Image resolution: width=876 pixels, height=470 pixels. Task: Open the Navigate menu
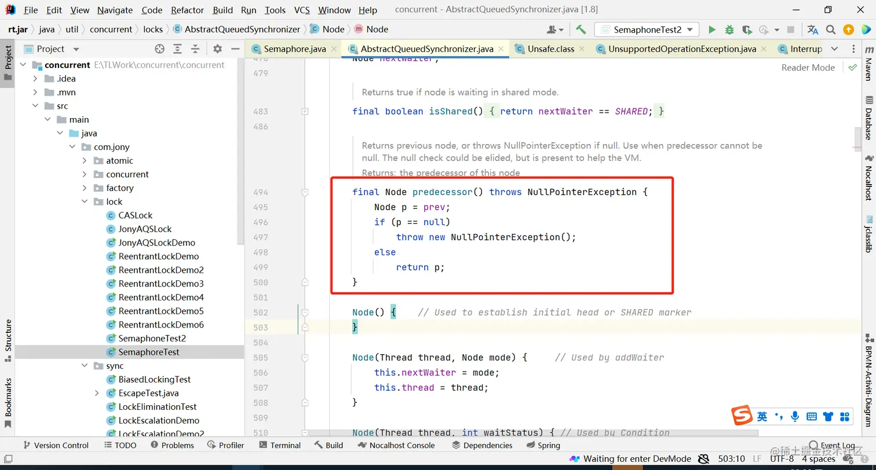[115, 10]
